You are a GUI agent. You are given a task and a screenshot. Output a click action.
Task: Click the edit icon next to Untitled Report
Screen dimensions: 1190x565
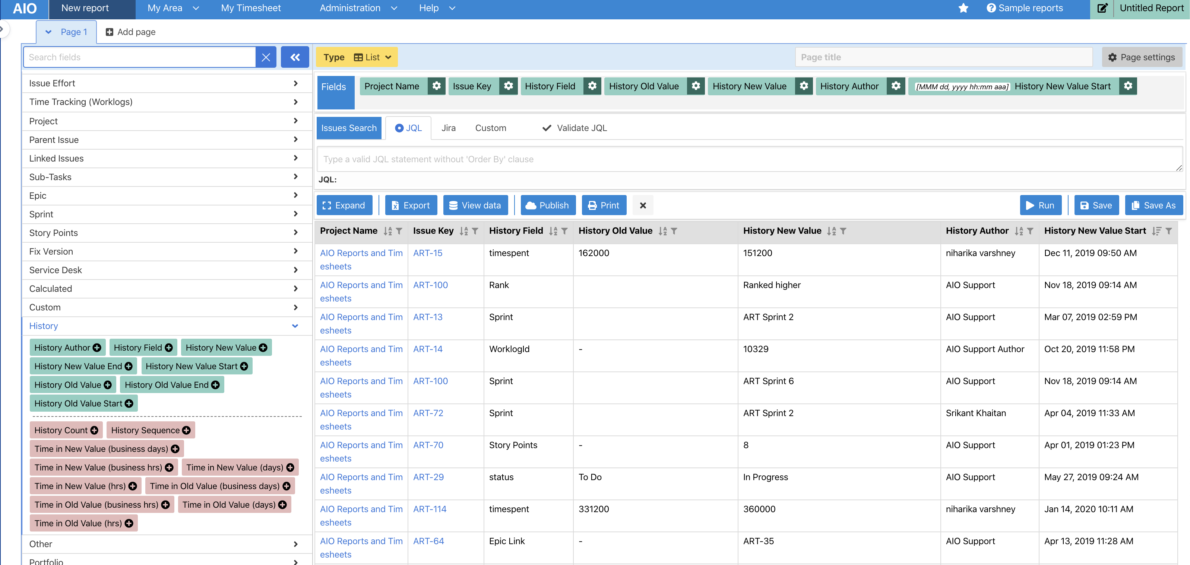[x=1103, y=8]
